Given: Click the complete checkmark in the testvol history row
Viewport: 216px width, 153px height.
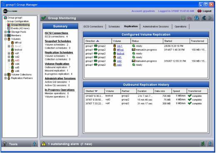Looking at the screenshot, I should coord(189,96).
